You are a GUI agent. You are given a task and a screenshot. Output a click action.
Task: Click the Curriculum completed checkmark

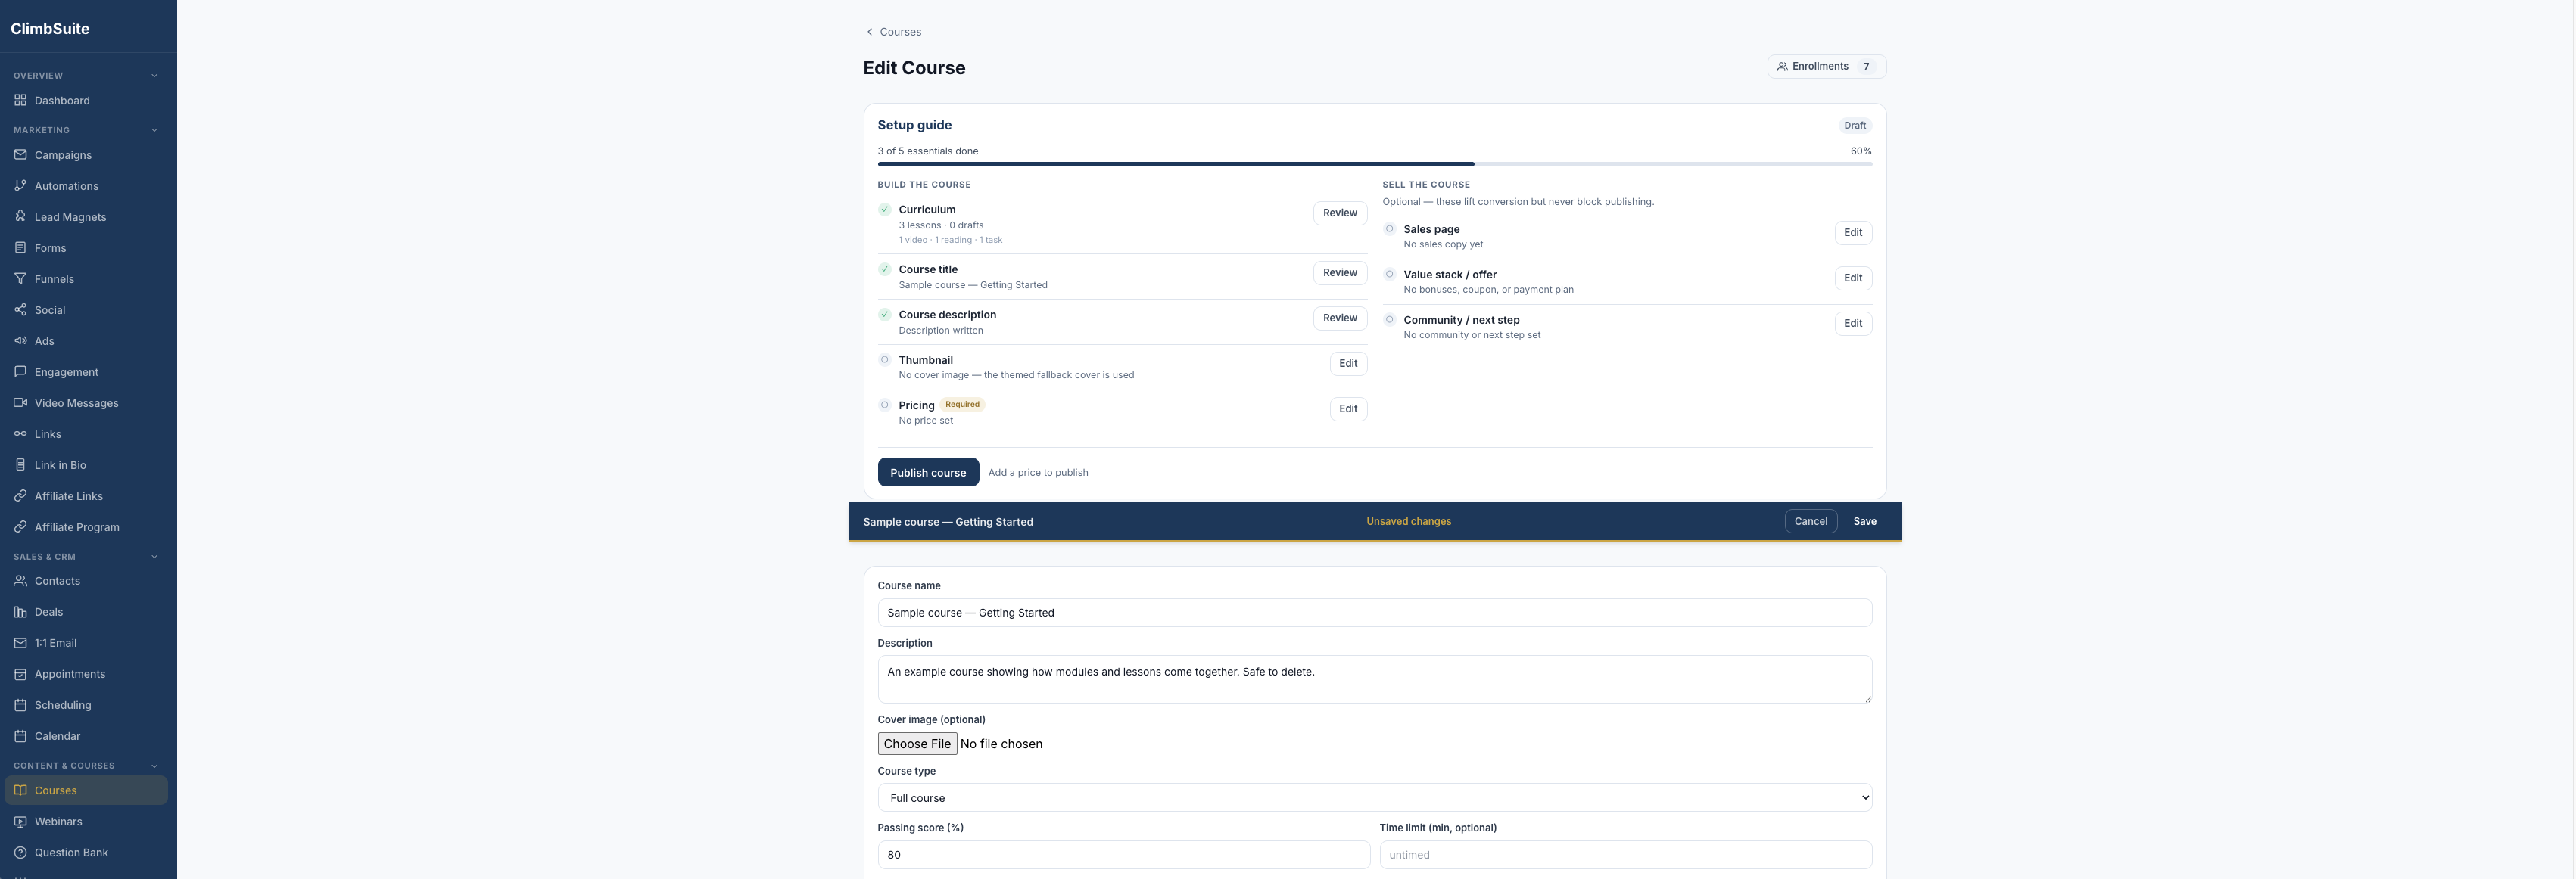point(884,210)
